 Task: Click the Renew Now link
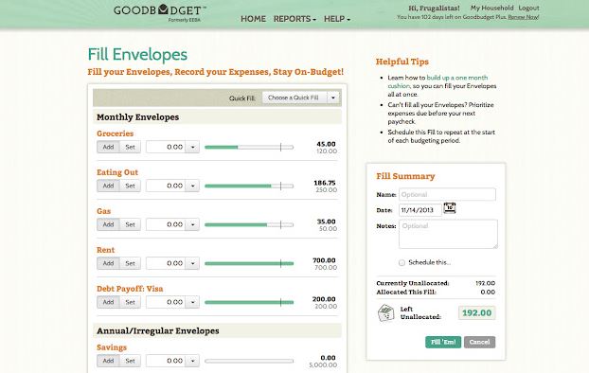(x=524, y=17)
